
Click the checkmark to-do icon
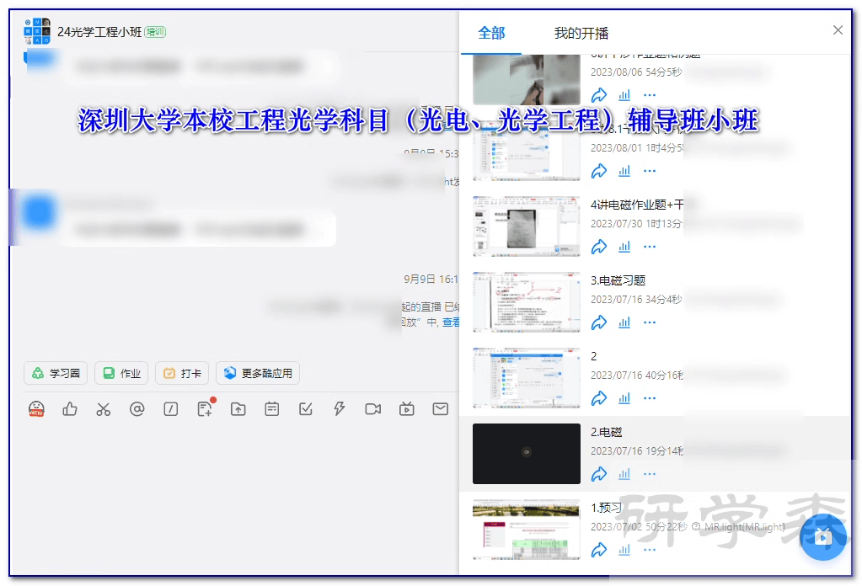point(306,409)
